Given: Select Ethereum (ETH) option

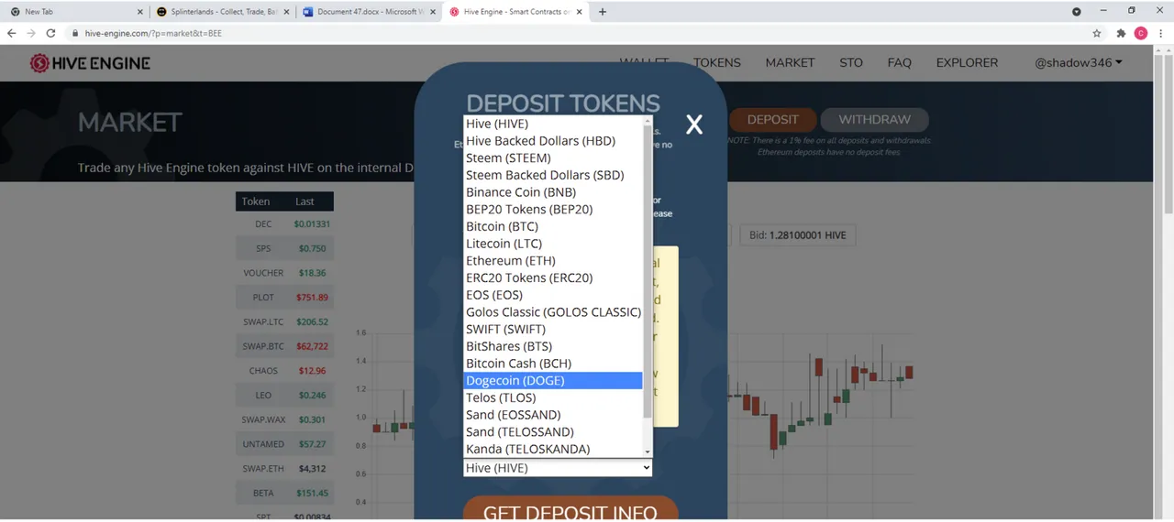Looking at the screenshot, I should pyautogui.click(x=553, y=261).
